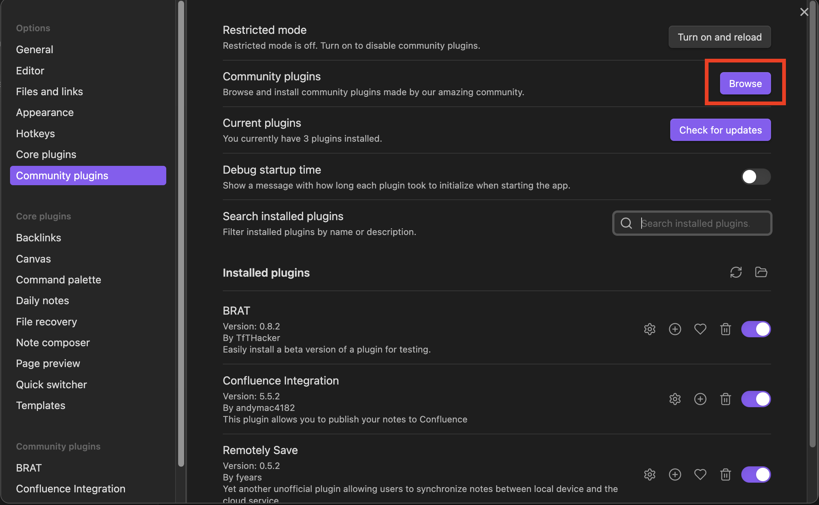
Task: Select Daily notes in sidebar
Action: (x=42, y=300)
